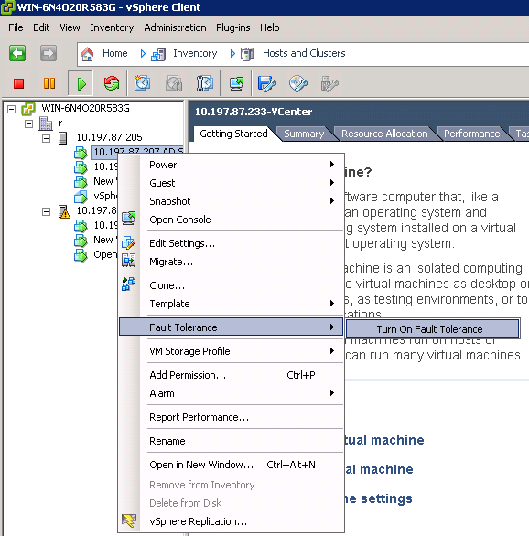
Task: Click the green Power On play button
Action: click(x=81, y=83)
